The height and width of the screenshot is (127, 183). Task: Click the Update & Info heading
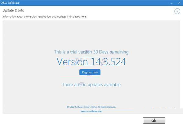point(13,10)
